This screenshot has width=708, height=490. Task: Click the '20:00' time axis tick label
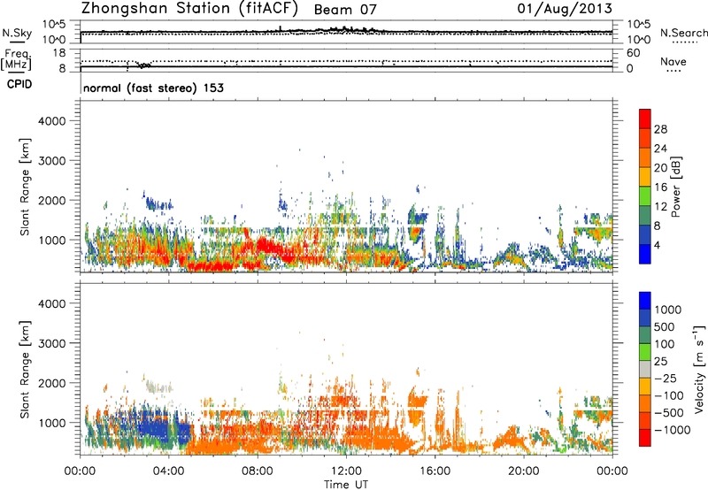[523, 471]
